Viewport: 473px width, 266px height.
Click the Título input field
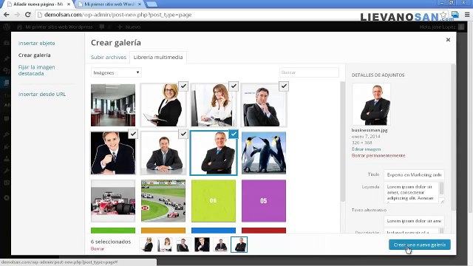pos(414,174)
